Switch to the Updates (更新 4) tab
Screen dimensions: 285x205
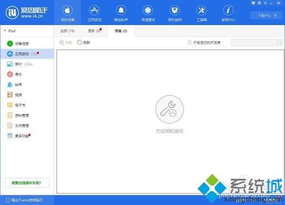[95, 31]
